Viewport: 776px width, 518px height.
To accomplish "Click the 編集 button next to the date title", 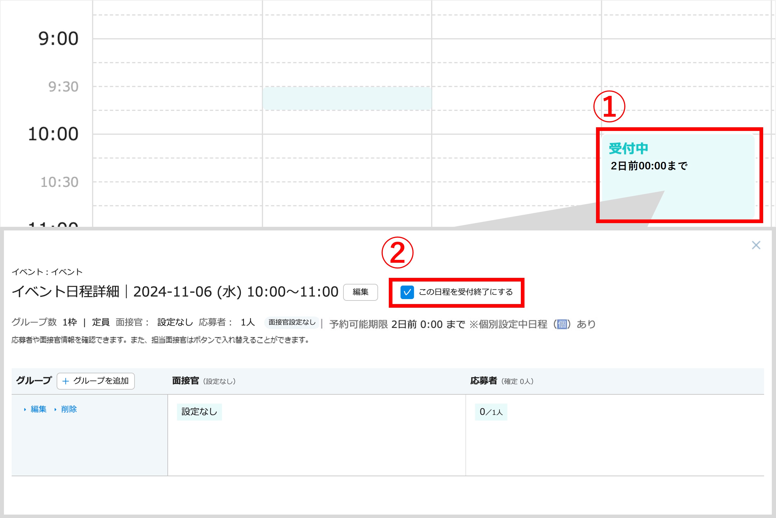I will (360, 292).
